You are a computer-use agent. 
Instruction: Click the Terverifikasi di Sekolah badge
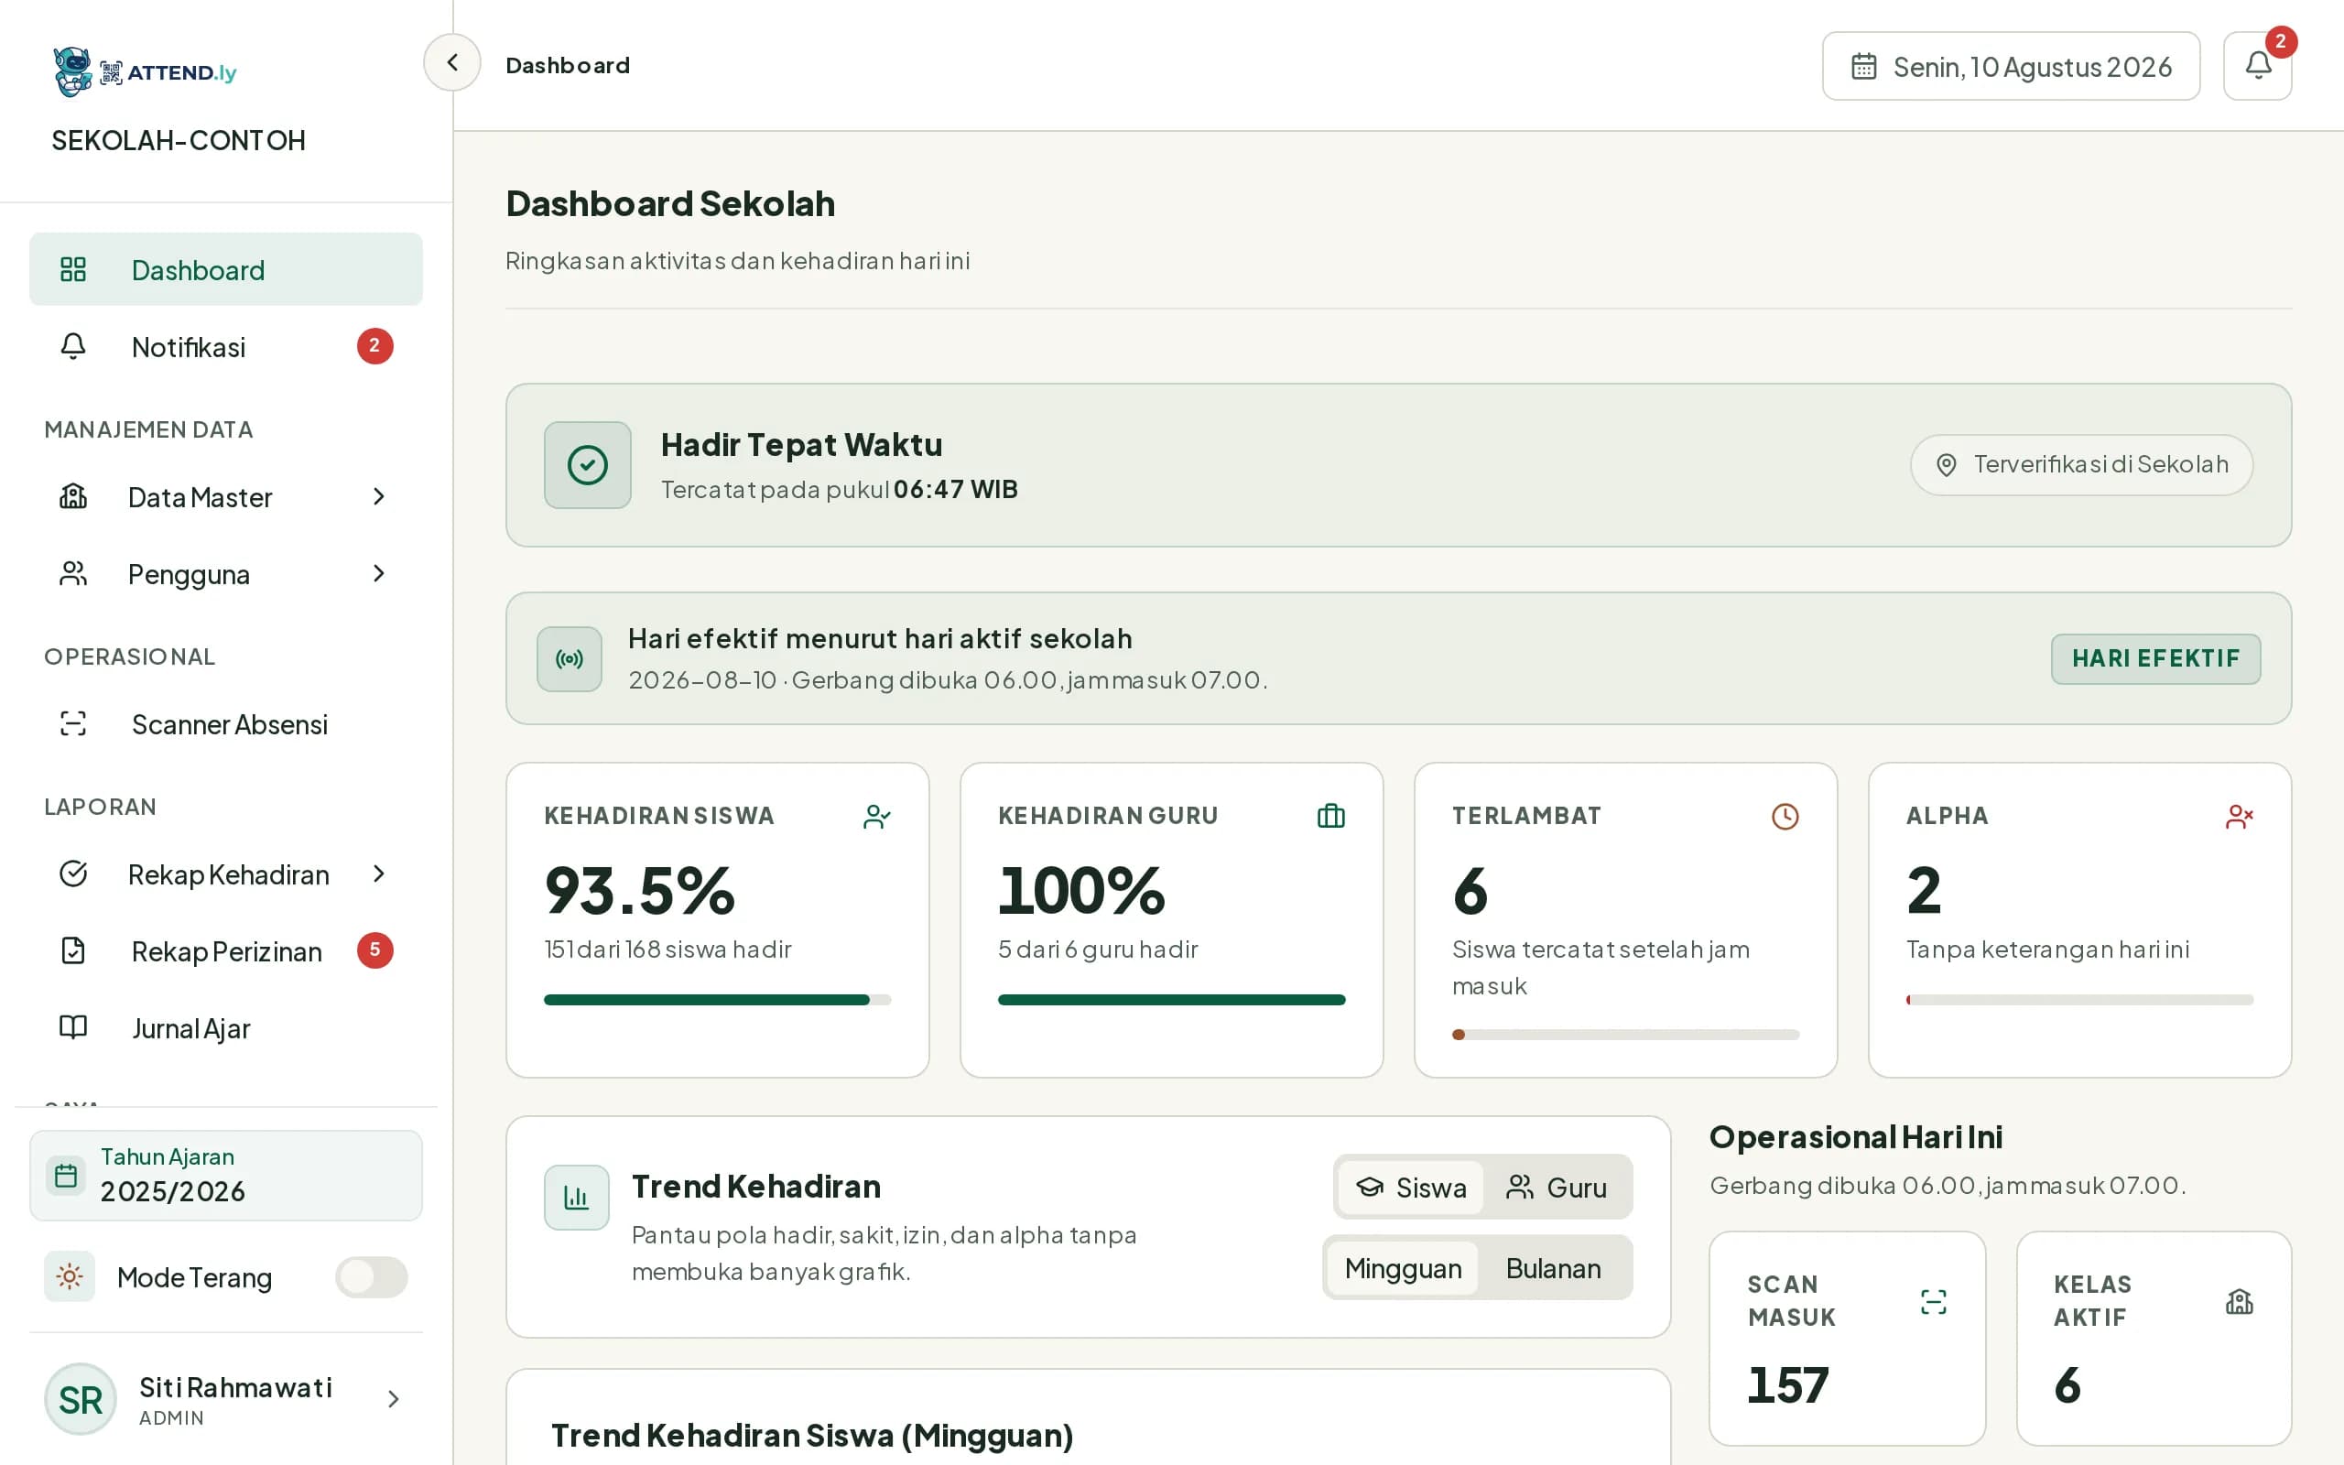click(x=2081, y=465)
